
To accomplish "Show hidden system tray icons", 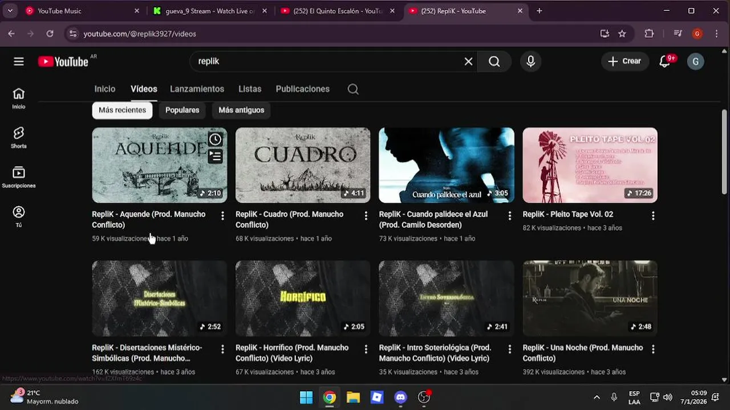I will (597, 397).
